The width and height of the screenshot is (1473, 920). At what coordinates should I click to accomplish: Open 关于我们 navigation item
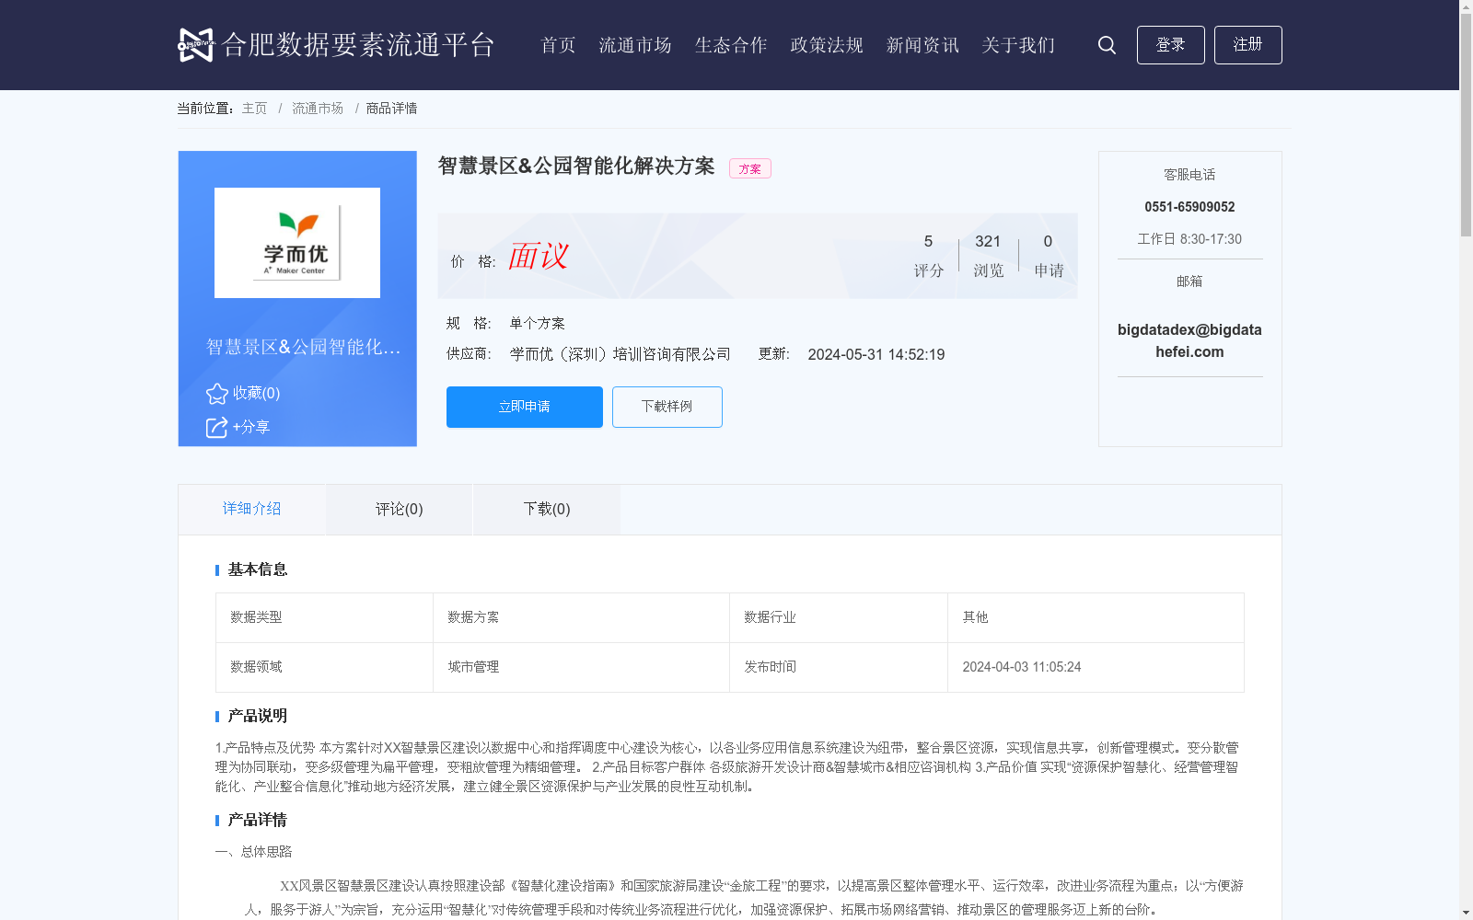1018,45
